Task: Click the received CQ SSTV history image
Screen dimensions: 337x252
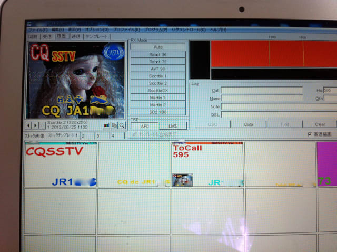Action: [75, 80]
